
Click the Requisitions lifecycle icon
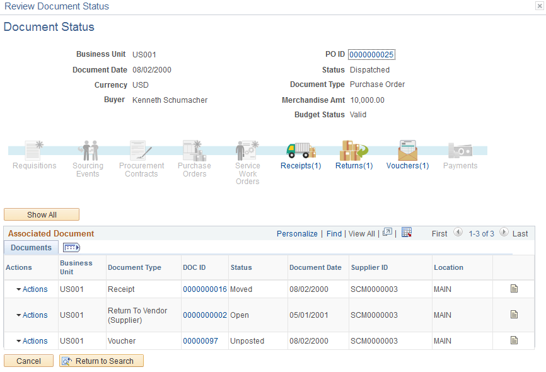click(x=35, y=151)
